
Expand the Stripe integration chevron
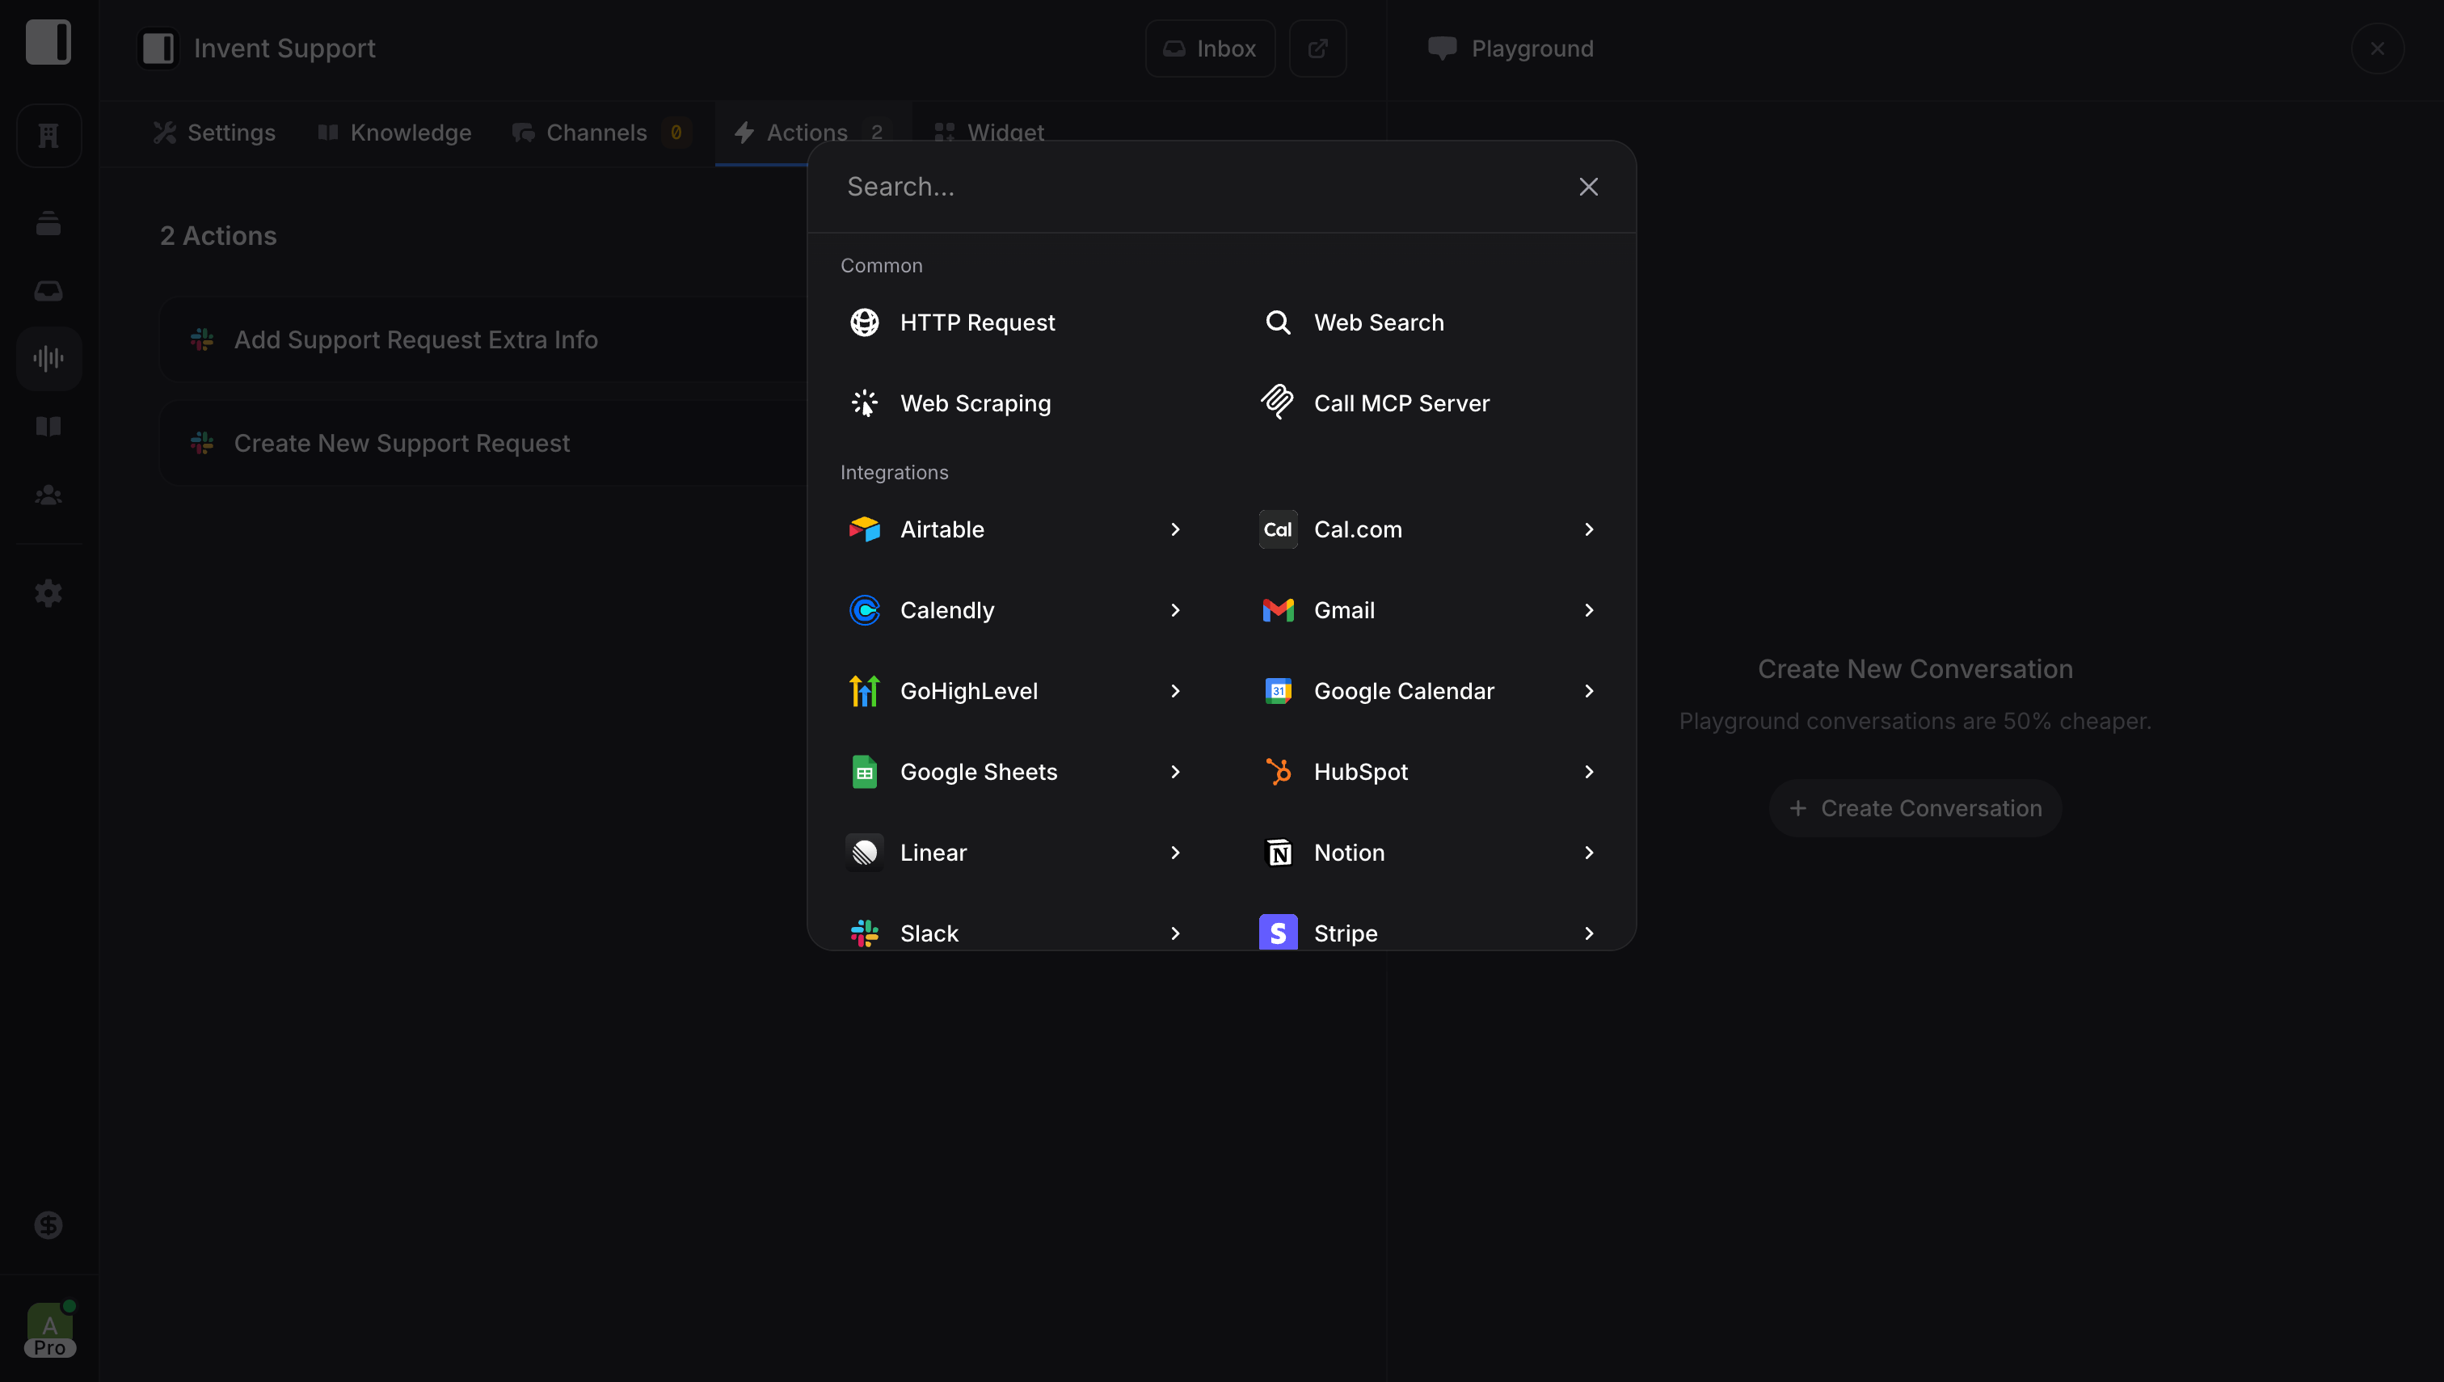[1589, 933]
